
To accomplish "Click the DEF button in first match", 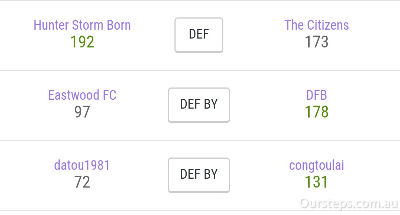I will click(199, 35).
